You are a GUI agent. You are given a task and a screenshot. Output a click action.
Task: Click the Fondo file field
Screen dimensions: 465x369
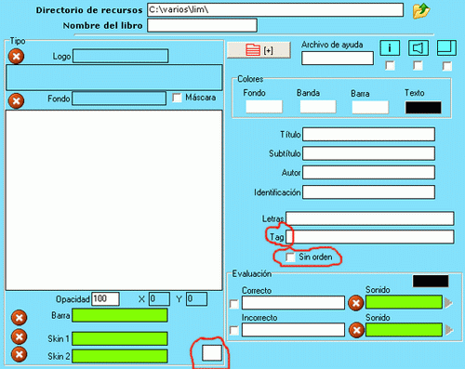pos(119,99)
